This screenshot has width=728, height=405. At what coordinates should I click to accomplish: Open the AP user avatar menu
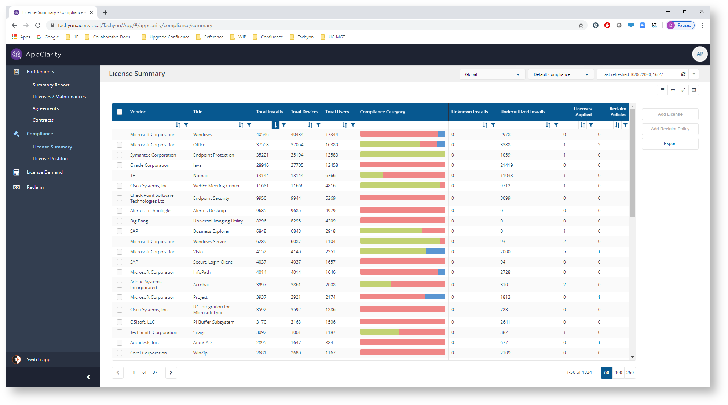point(700,54)
